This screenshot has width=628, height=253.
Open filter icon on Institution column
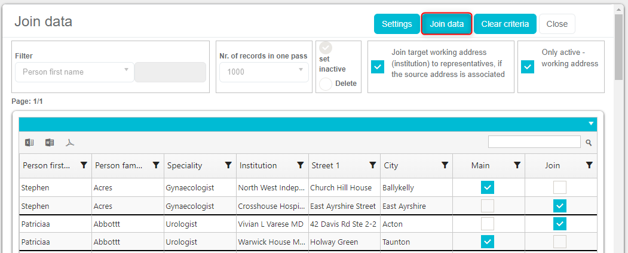pos(301,165)
